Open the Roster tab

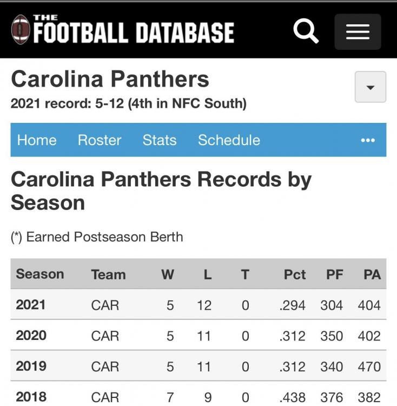100,140
